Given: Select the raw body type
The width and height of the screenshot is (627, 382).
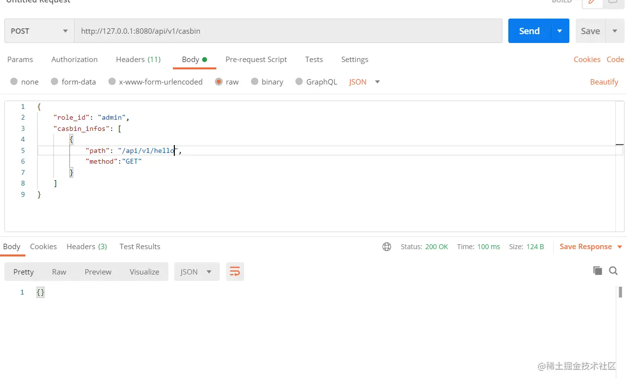Looking at the screenshot, I should tap(227, 82).
